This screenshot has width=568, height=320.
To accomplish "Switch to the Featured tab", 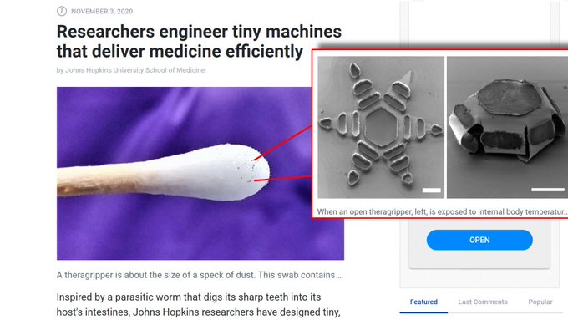I will tap(423, 302).
